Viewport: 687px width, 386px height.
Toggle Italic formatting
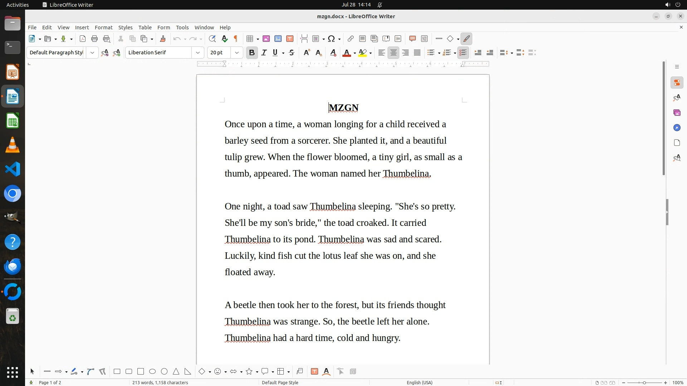264,53
